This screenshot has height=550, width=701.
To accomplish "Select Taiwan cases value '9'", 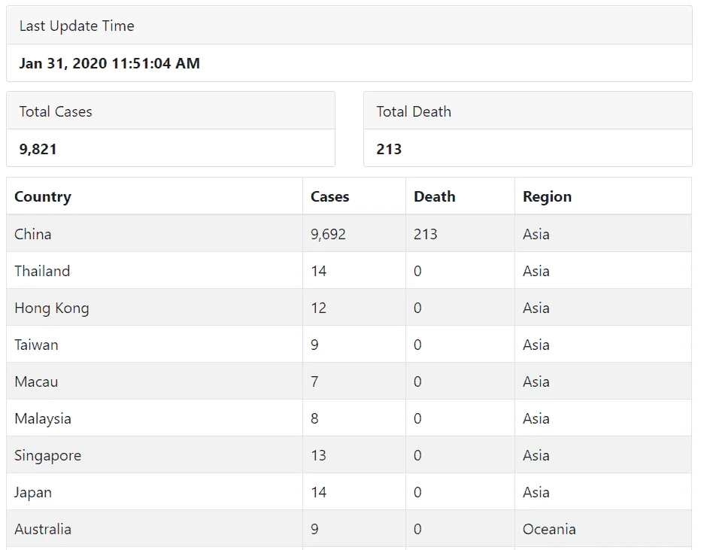I will [x=314, y=345].
